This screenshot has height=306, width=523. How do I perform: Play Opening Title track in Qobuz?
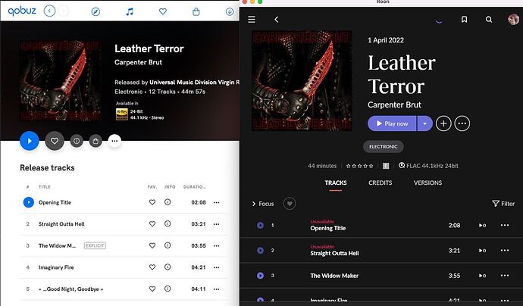click(x=29, y=202)
